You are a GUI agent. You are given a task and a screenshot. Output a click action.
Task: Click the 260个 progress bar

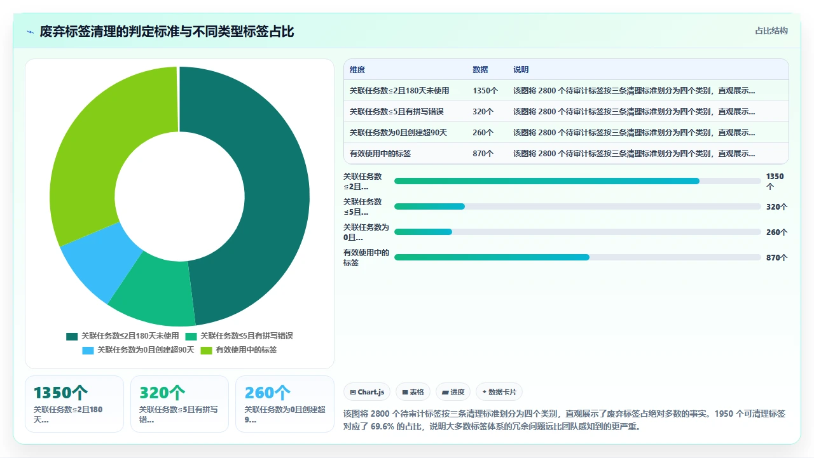(577, 232)
